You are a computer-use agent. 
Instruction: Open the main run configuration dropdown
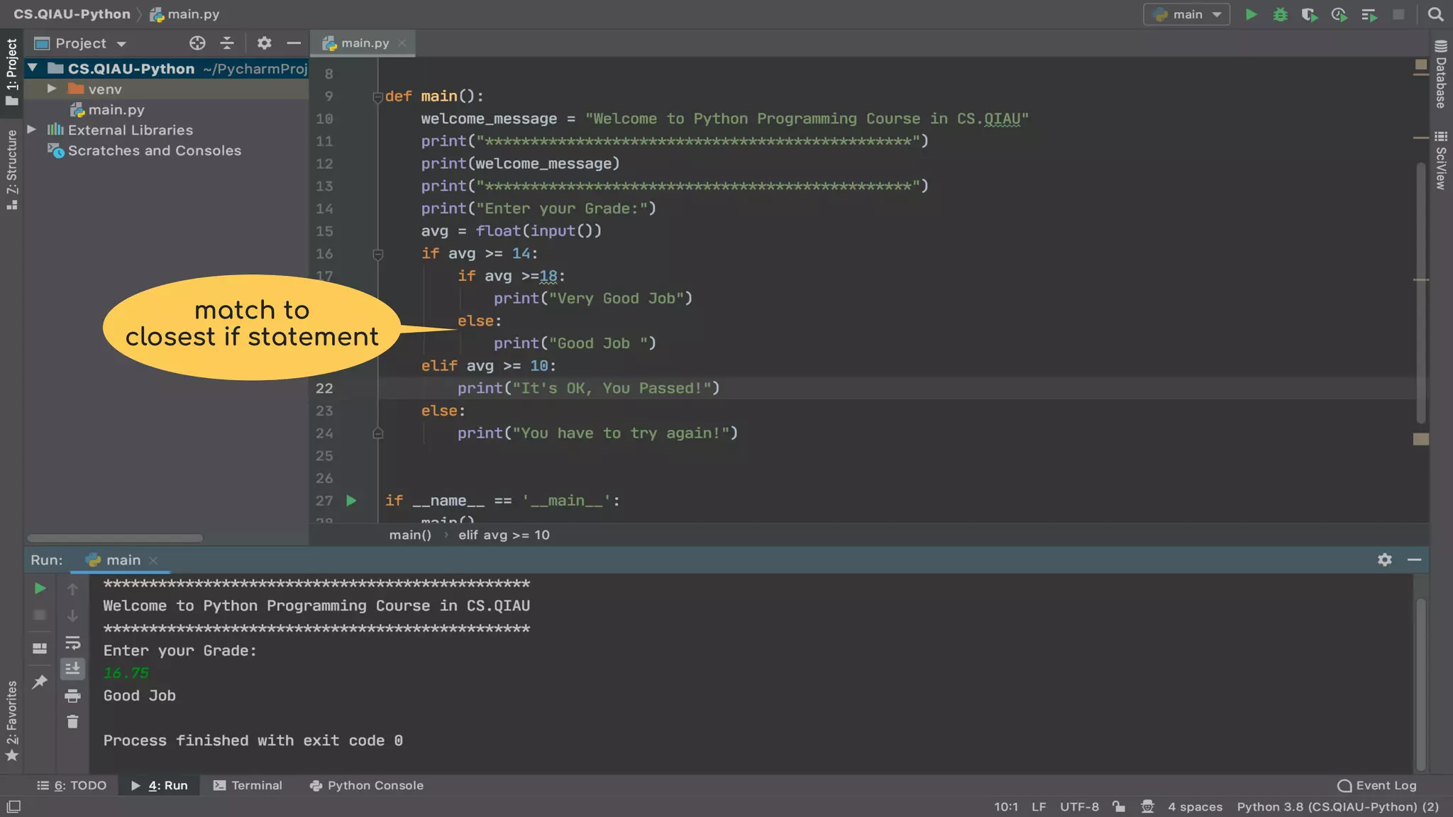coord(1186,14)
